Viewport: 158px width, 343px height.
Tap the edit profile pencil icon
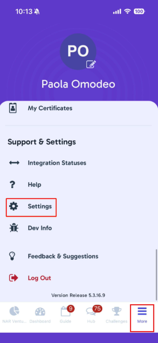pyautogui.click(x=91, y=64)
